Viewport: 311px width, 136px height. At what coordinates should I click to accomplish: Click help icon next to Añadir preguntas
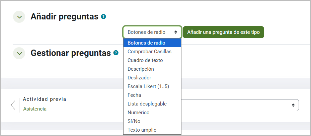(103, 16)
